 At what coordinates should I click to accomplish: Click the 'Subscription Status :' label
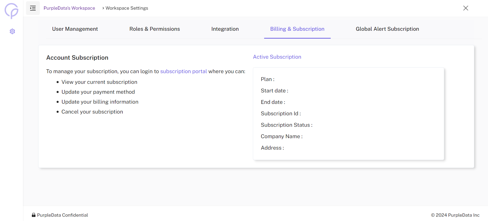pos(287,125)
